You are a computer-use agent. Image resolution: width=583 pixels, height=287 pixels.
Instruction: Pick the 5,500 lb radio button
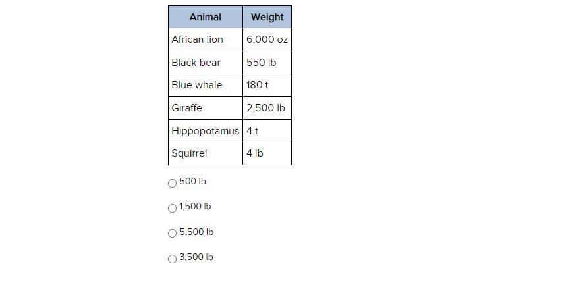click(x=173, y=233)
